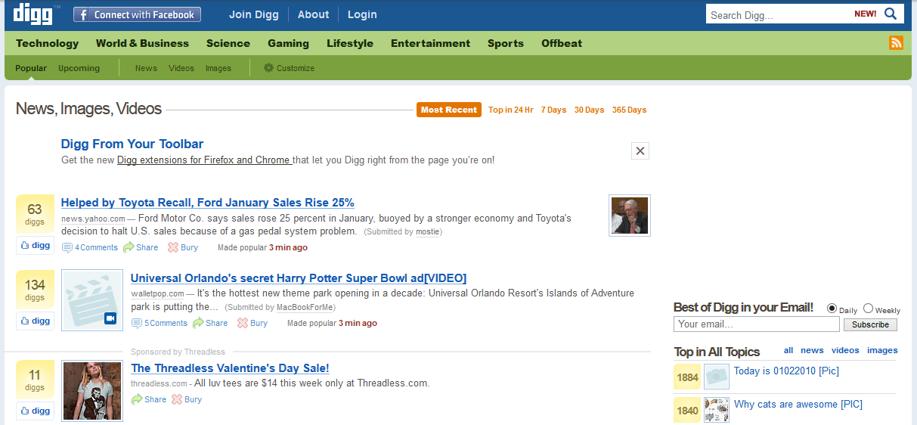Image resolution: width=917 pixels, height=425 pixels.
Task: Bury the Threadless sale story
Action: point(187,399)
